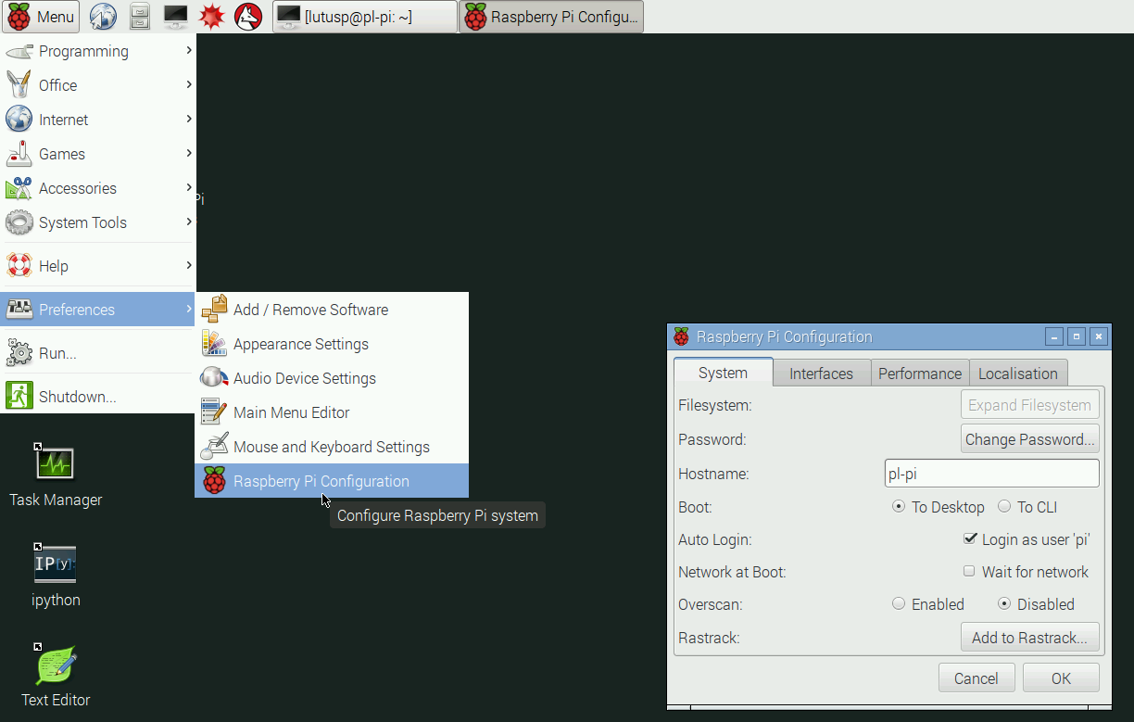Expand the Programming submenu arrow
This screenshot has height=722, width=1134.
pos(188,50)
